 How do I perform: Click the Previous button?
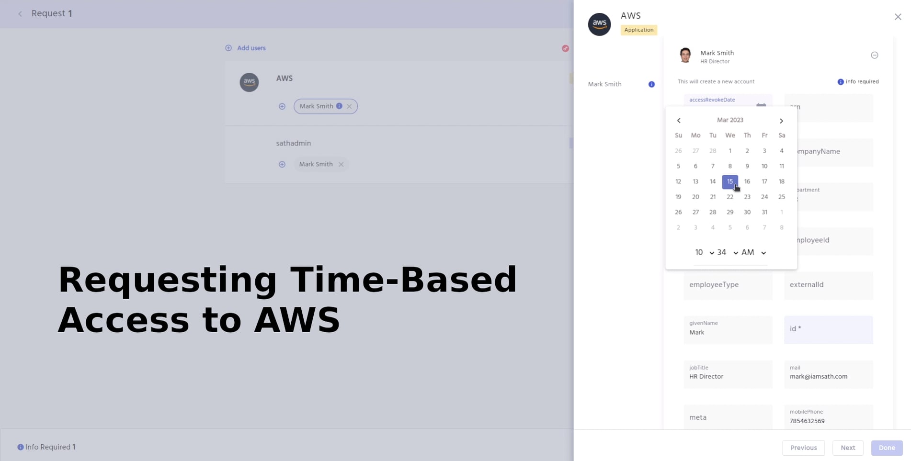pos(804,448)
